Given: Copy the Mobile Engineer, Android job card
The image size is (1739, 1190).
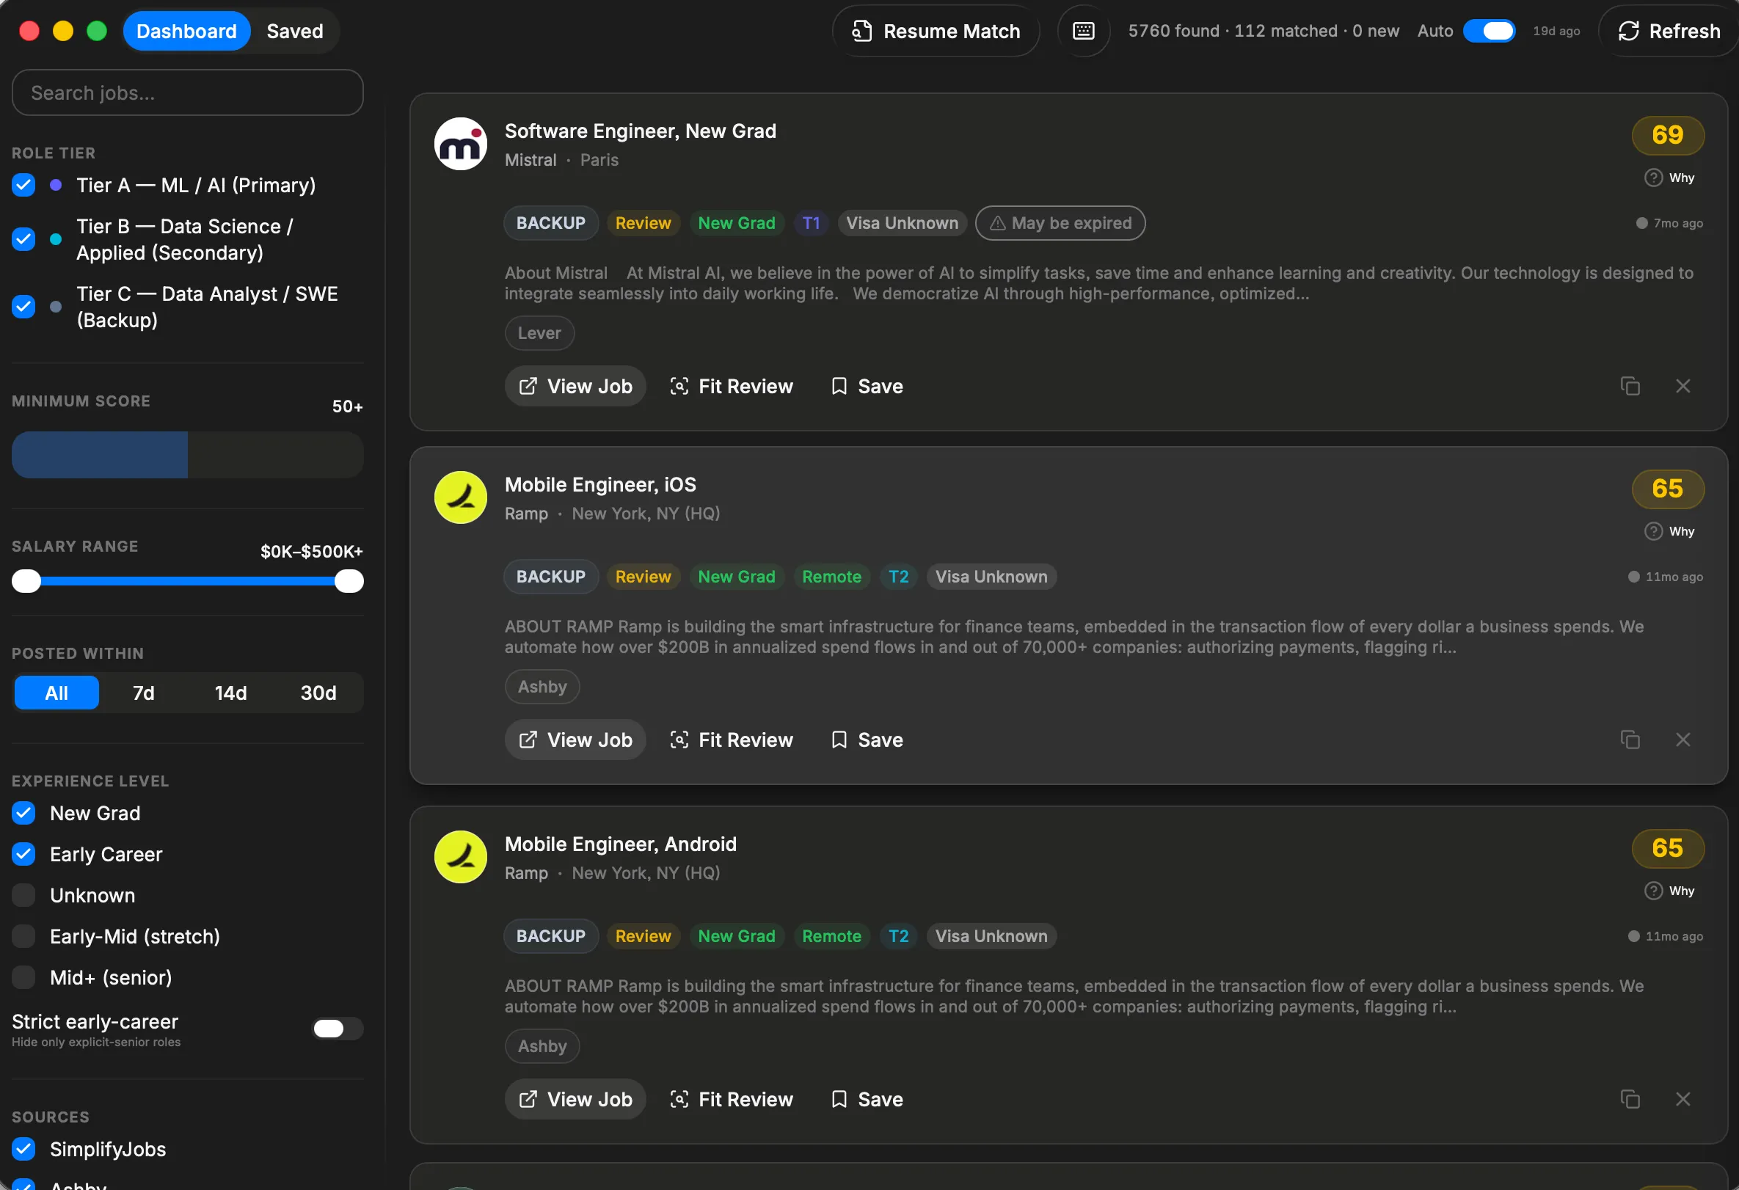Looking at the screenshot, I should (x=1630, y=1099).
